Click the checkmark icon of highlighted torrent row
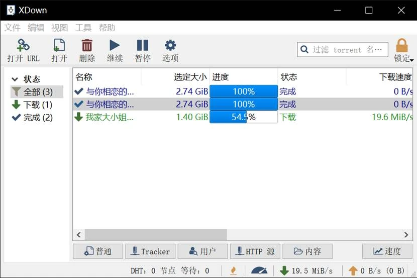Screen dimensions: 417x278 tap(79, 104)
